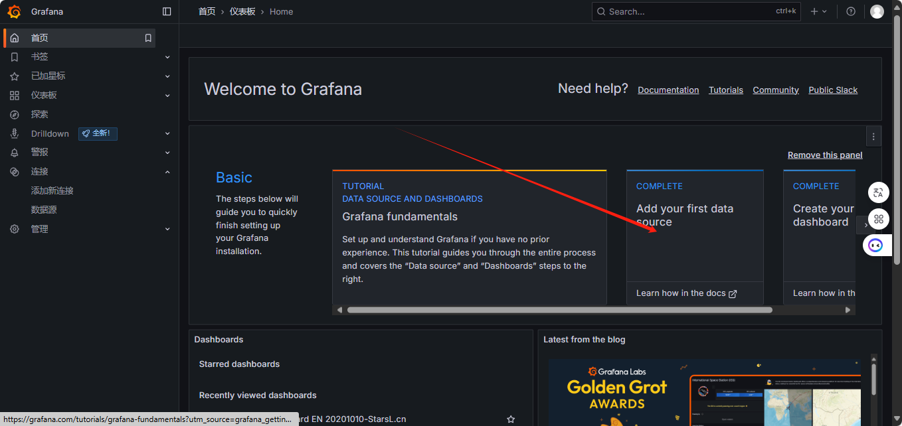Click the right arrow to next cards
Image resolution: width=902 pixels, height=426 pixels.
pyautogui.click(x=865, y=226)
